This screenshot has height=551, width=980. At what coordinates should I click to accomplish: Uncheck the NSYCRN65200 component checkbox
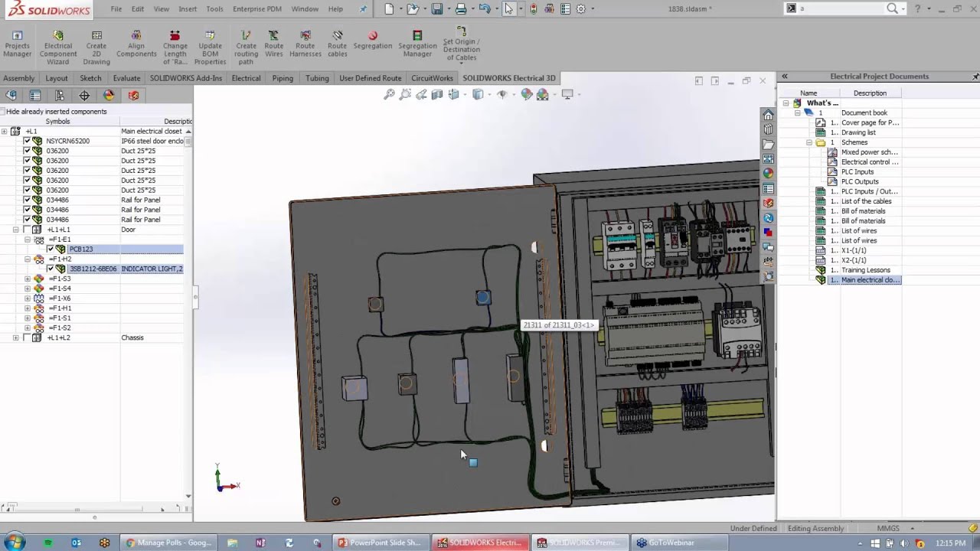click(x=27, y=141)
